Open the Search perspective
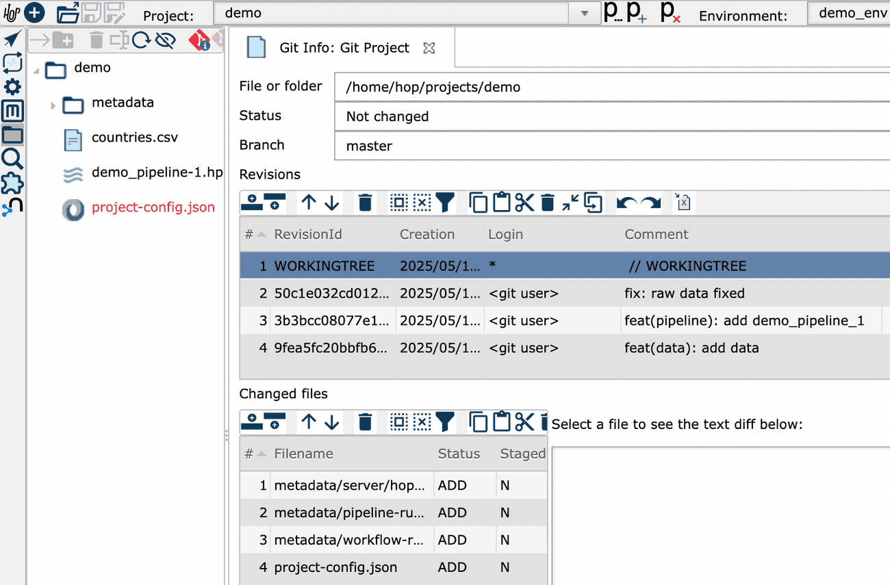This screenshot has height=585, width=890. pos(12,159)
